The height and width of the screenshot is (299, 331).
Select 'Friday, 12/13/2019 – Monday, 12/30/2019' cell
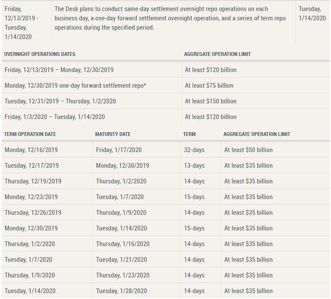point(59,70)
